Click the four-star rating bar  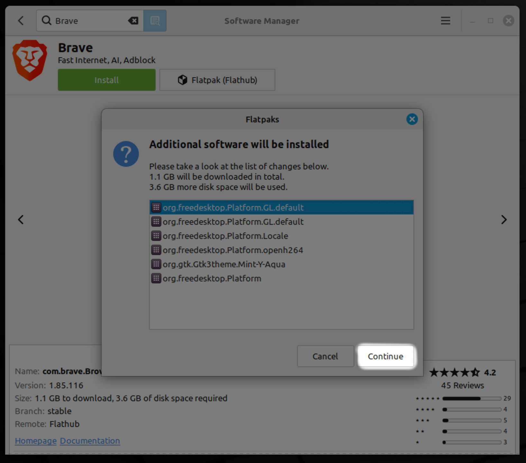[472, 410]
